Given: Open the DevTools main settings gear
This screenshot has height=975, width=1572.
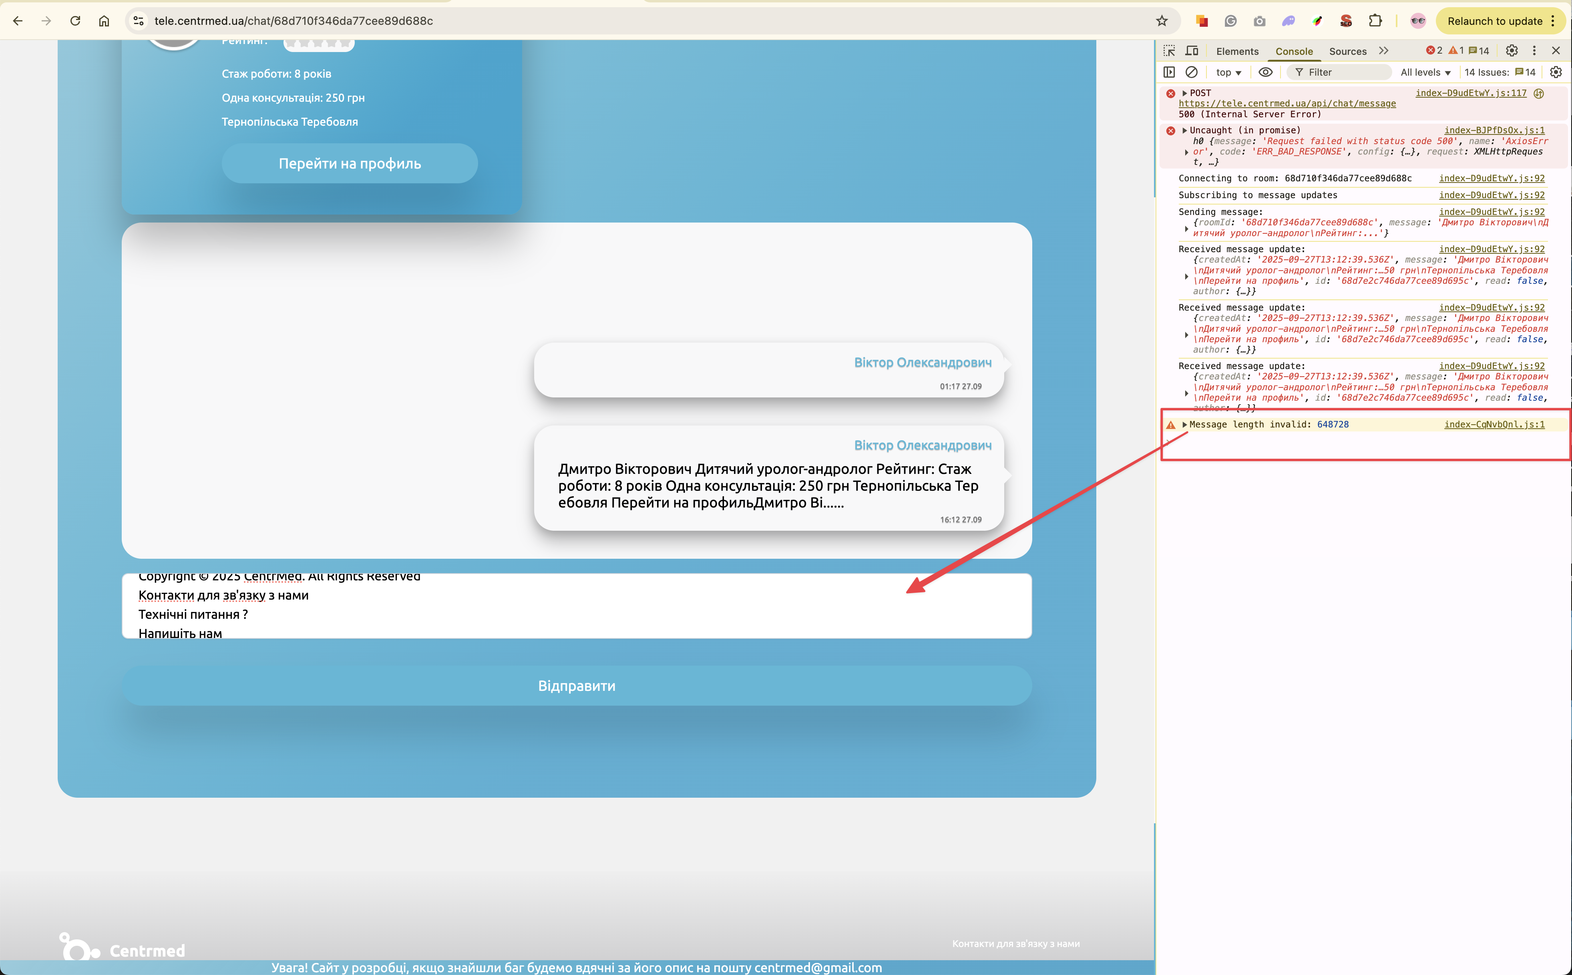Looking at the screenshot, I should pyautogui.click(x=1512, y=51).
